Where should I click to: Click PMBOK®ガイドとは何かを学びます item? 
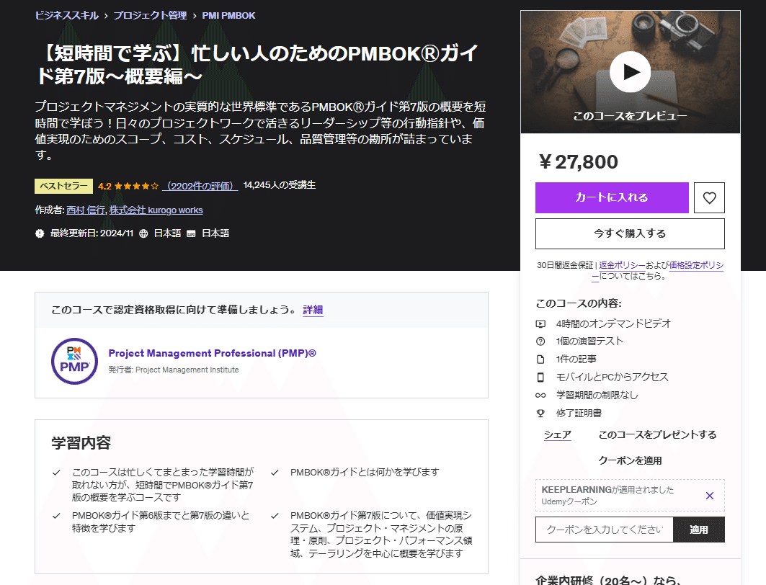click(x=365, y=472)
